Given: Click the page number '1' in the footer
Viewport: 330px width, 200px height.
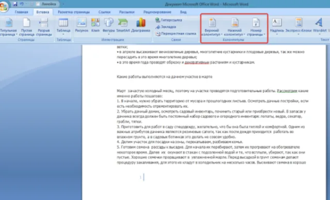Looking at the screenshot, I should pyautogui.click(x=140, y=177).
